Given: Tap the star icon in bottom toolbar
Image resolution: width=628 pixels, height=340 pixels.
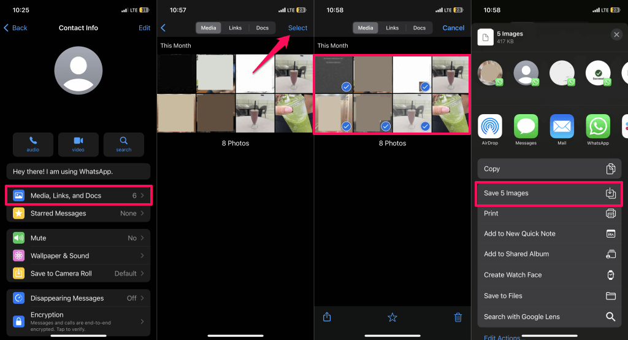Looking at the screenshot, I should point(392,317).
